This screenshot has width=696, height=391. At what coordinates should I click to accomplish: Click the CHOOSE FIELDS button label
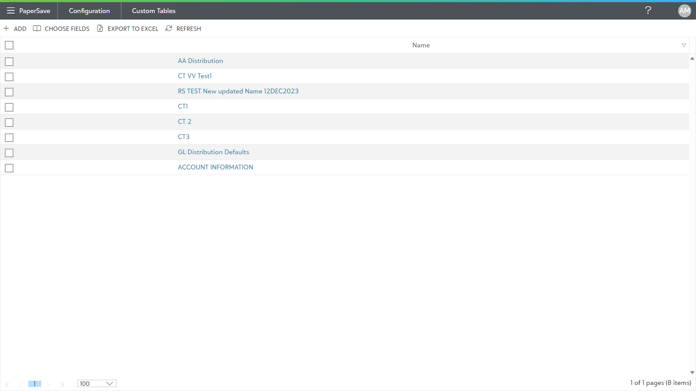pos(67,29)
